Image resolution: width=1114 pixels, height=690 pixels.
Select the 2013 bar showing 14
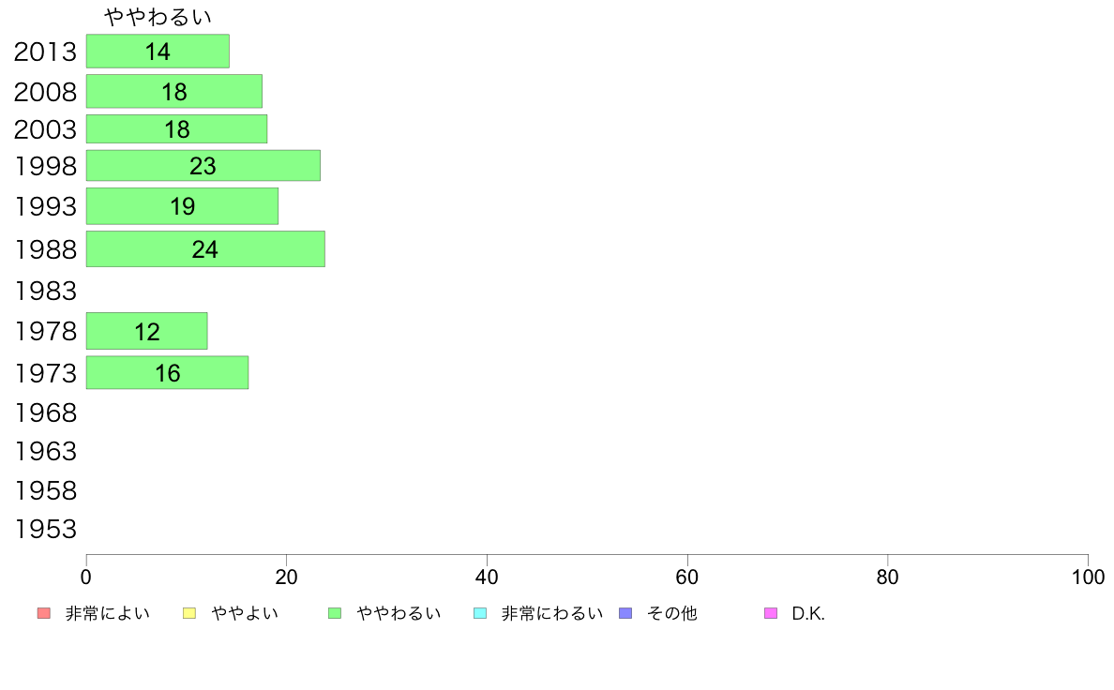pyautogui.click(x=158, y=52)
